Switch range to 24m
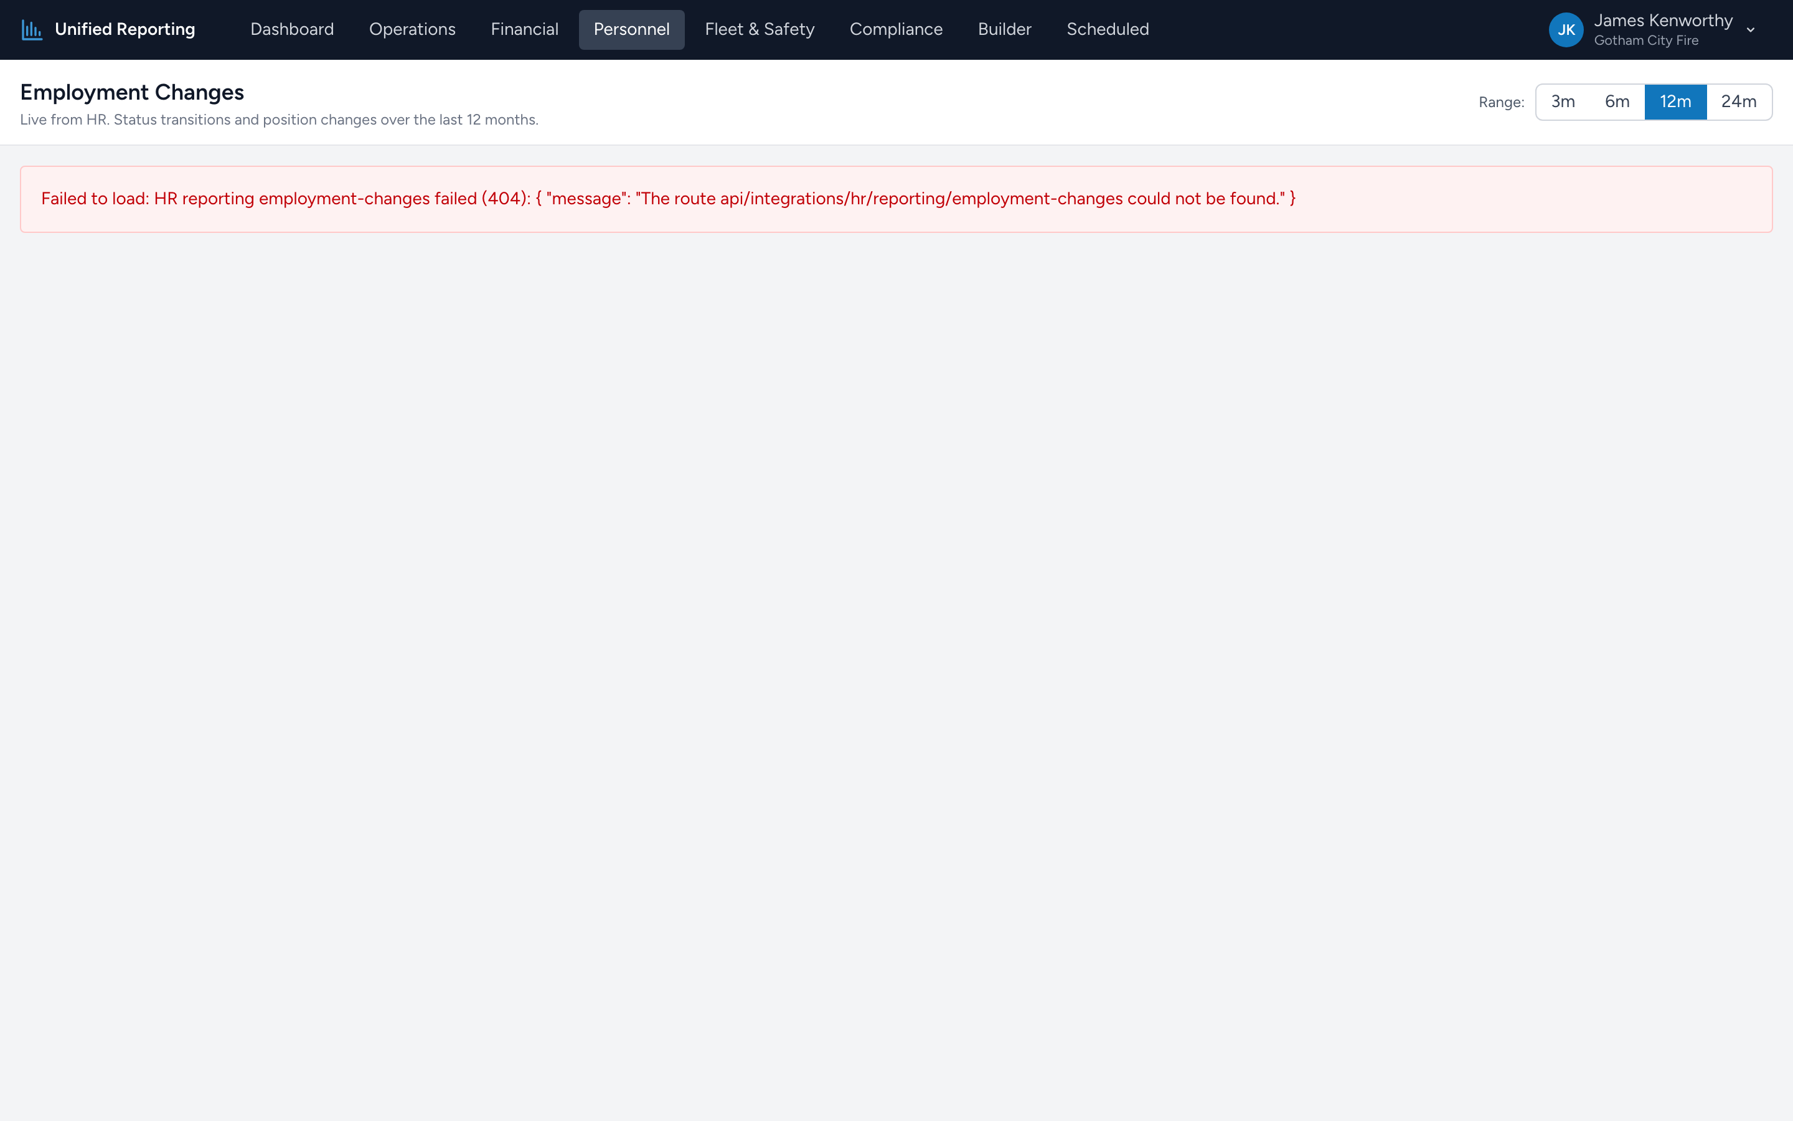 point(1738,102)
